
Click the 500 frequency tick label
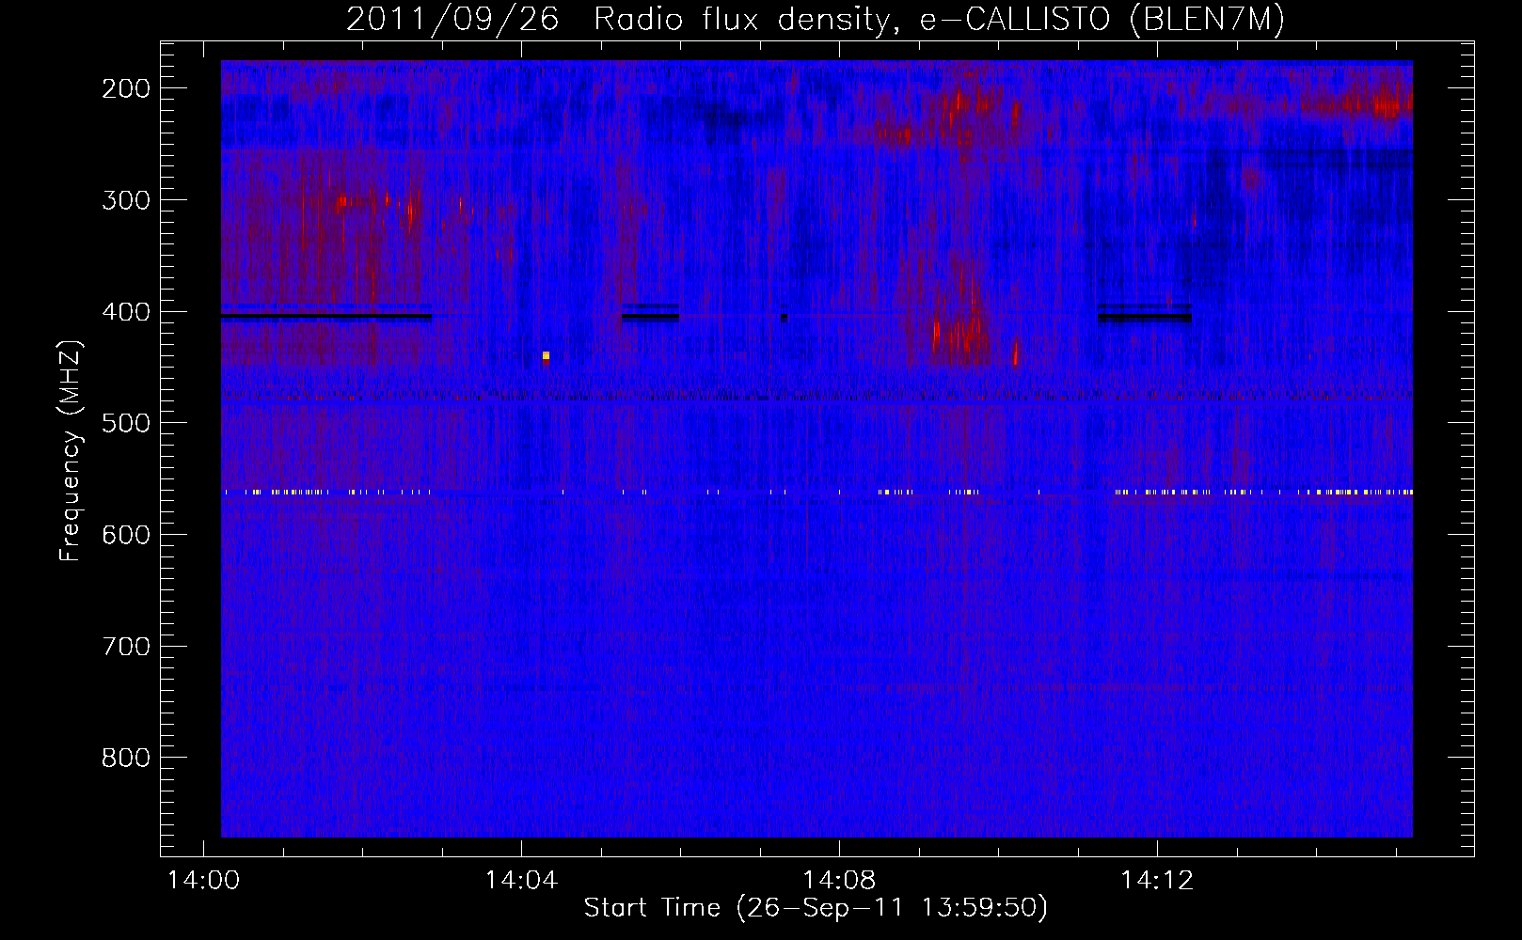pyautogui.click(x=126, y=423)
